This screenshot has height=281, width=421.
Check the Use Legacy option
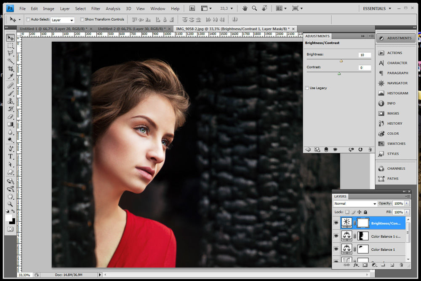(307, 88)
